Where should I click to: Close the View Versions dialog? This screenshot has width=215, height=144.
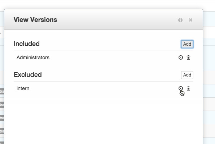pyautogui.click(x=190, y=20)
